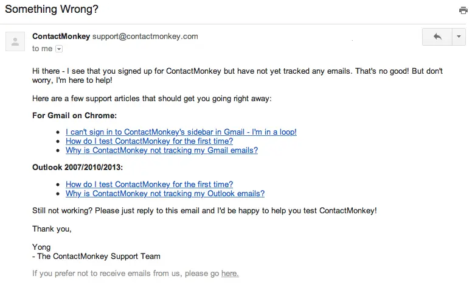
Task: Open the Outlook section's "How do I test" link
Action: tap(149, 184)
